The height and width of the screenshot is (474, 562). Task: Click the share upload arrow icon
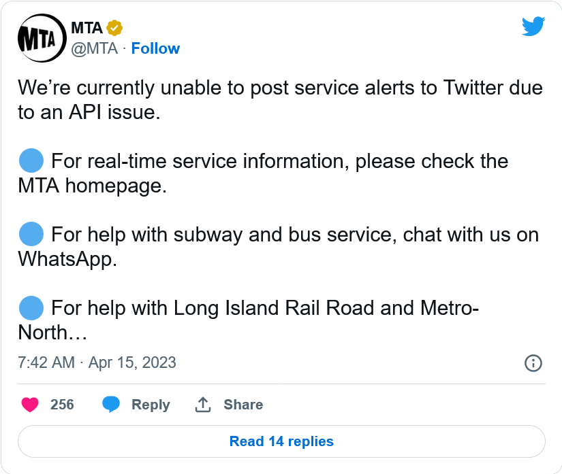[x=203, y=405]
